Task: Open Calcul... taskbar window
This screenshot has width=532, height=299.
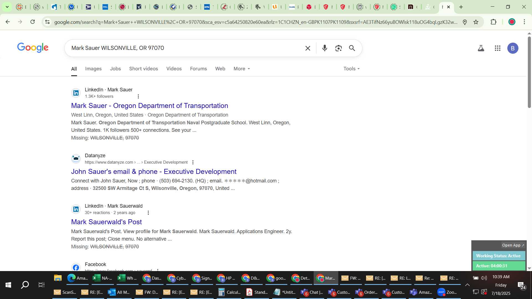Action: [x=230, y=292]
